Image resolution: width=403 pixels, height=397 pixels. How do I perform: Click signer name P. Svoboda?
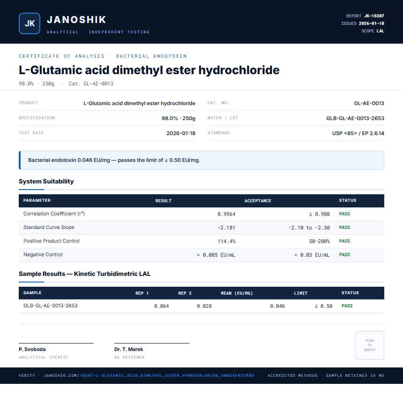coord(32,350)
